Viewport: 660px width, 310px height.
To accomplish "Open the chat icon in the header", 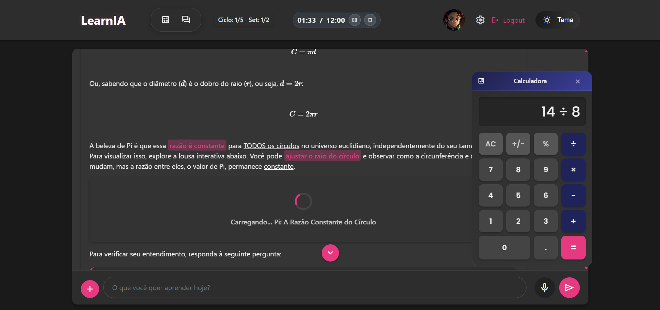I will (186, 20).
